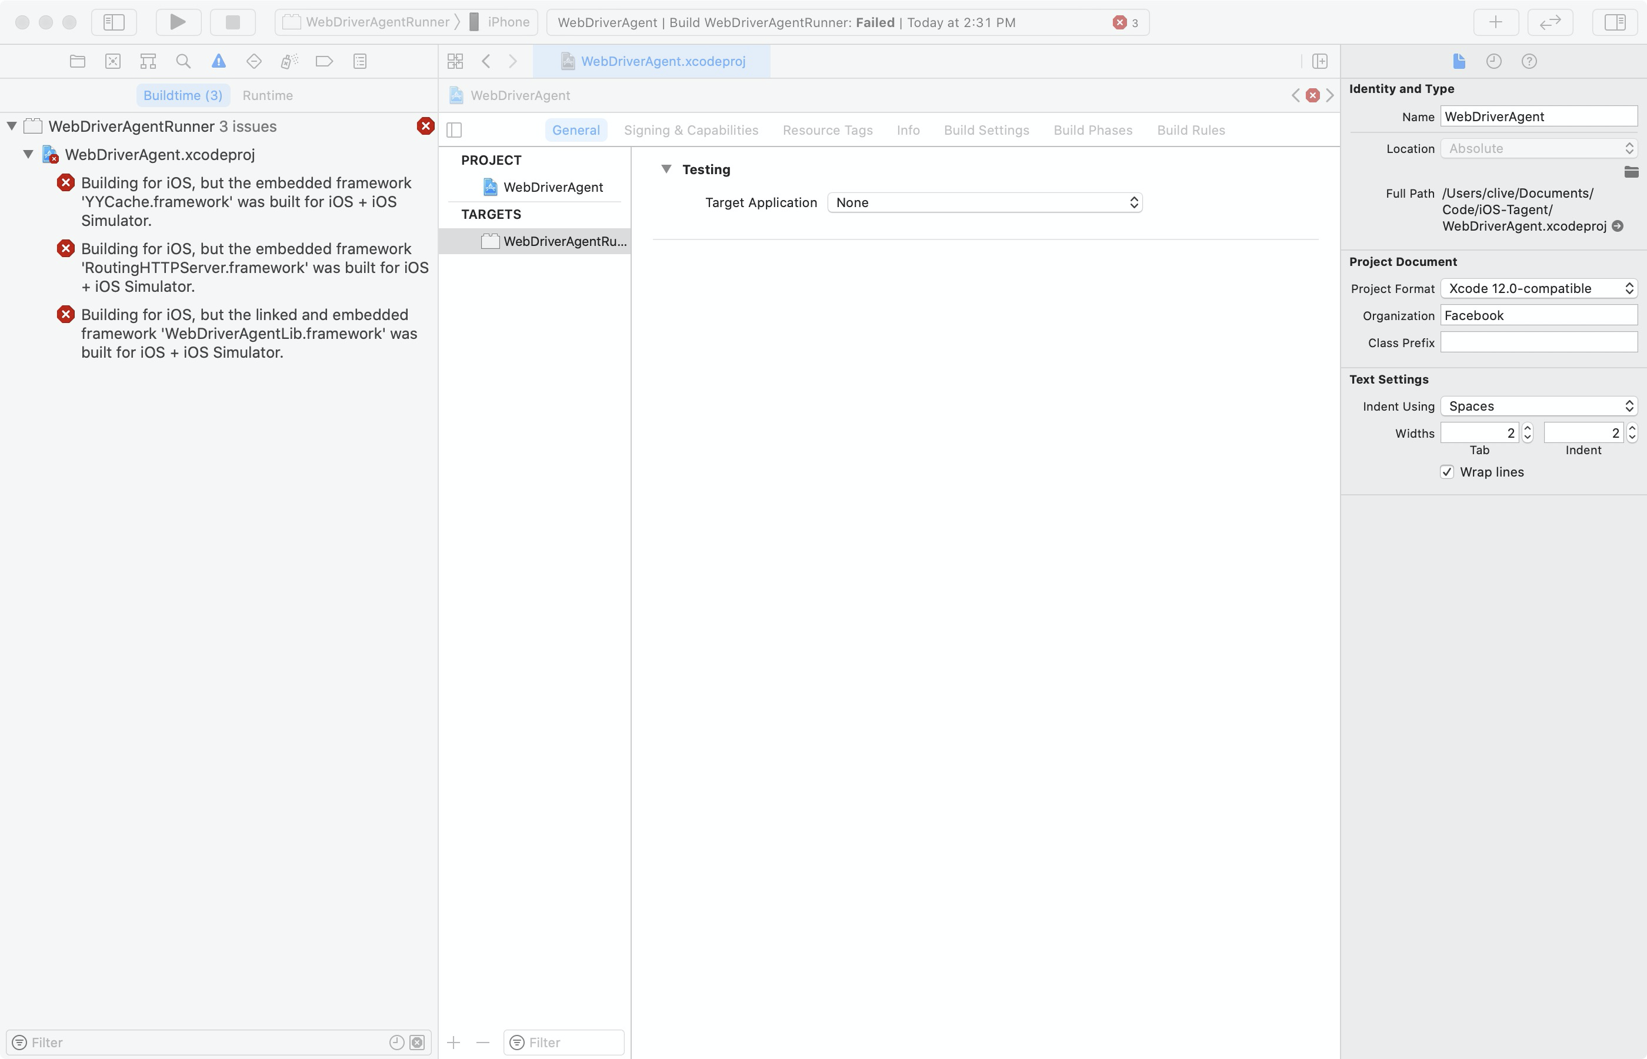Open the Target Application dropdown
The image size is (1647, 1059).
(x=984, y=202)
